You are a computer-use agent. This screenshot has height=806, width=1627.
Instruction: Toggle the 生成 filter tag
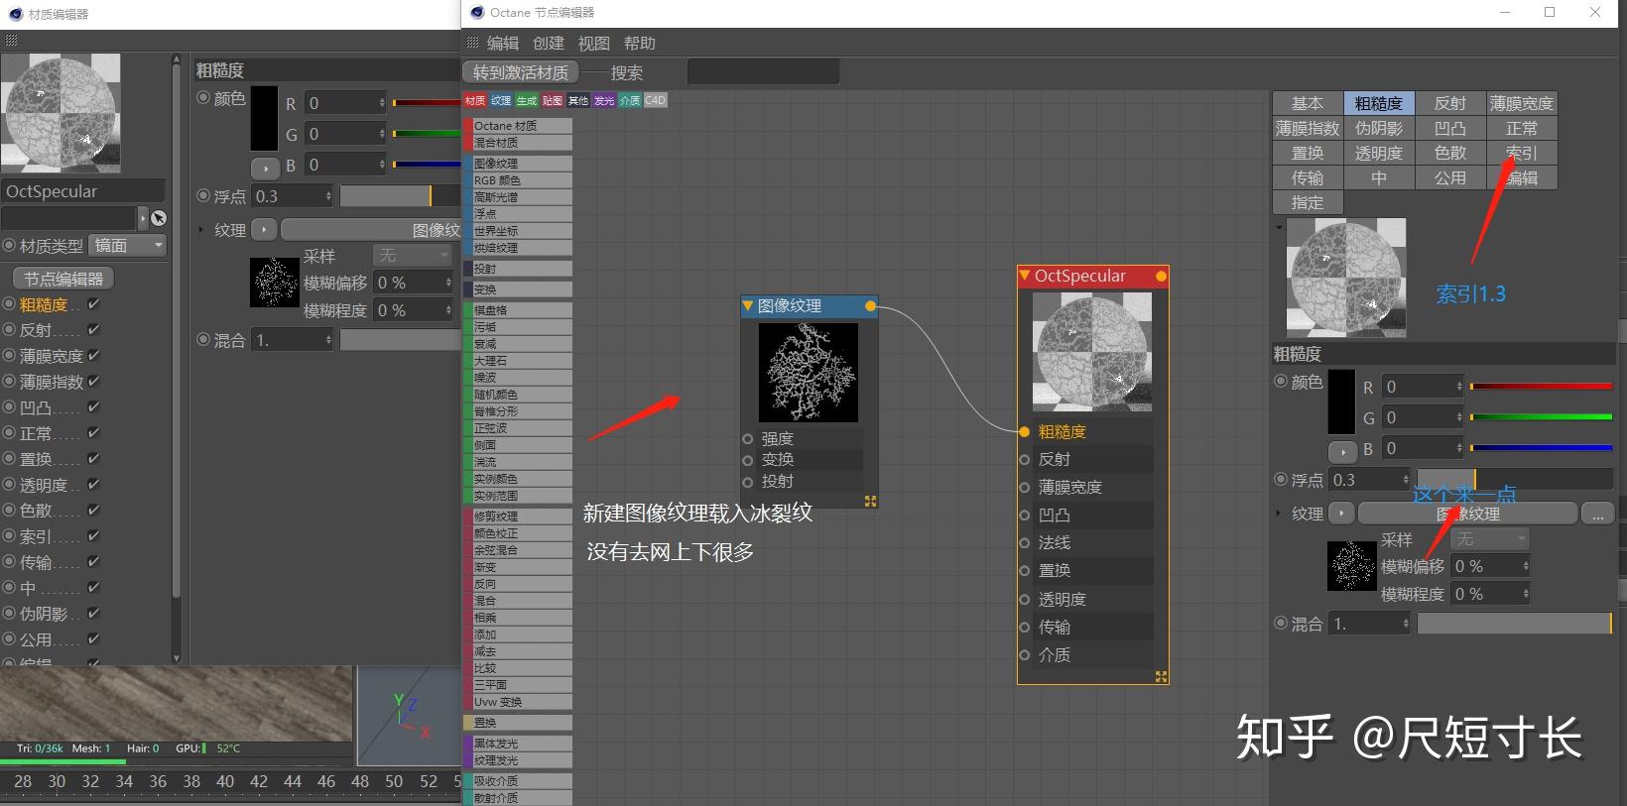click(x=527, y=100)
